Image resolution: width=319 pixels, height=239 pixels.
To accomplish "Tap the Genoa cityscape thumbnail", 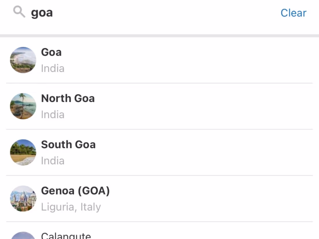I will pyautogui.click(x=23, y=198).
